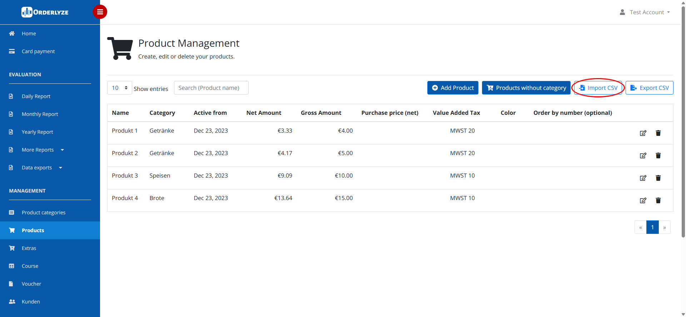Delete Produkt 4 with trash icon
The image size is (686, 317).
click(x=658, y=200)
